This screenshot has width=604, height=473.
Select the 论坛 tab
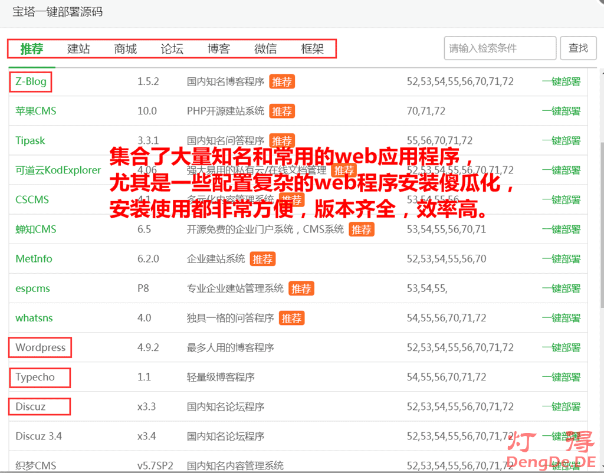172,49
